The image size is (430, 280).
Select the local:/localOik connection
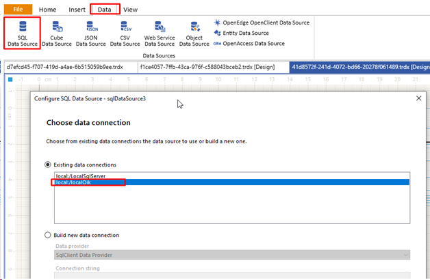[x=73, y=183]
